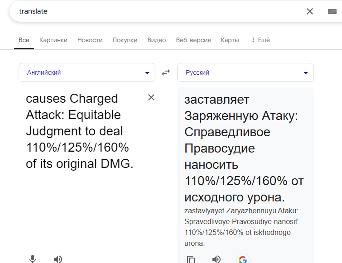Listen to the Russian translation
The height and width of the screenshot is (263, 342).
(x=217, y=259)
